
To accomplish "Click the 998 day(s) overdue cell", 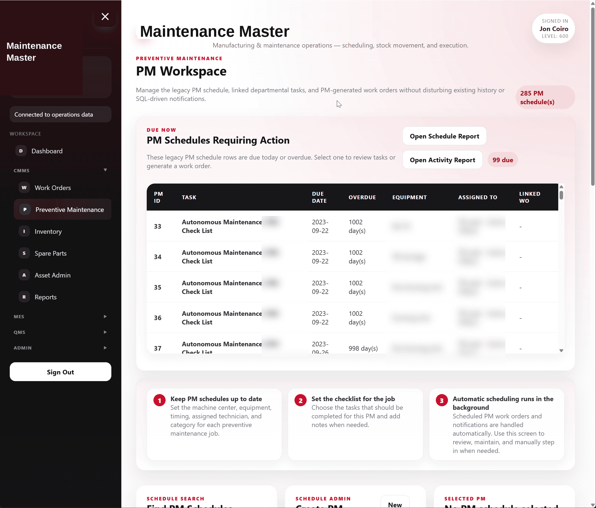I will click(x=363, y=348).
